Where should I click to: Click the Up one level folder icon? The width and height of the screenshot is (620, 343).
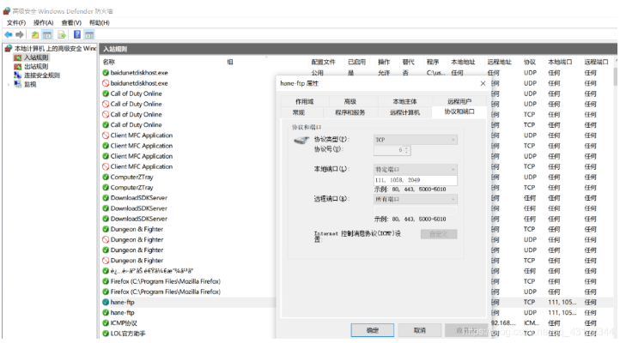pyautogui.click(x=35, y=35)
